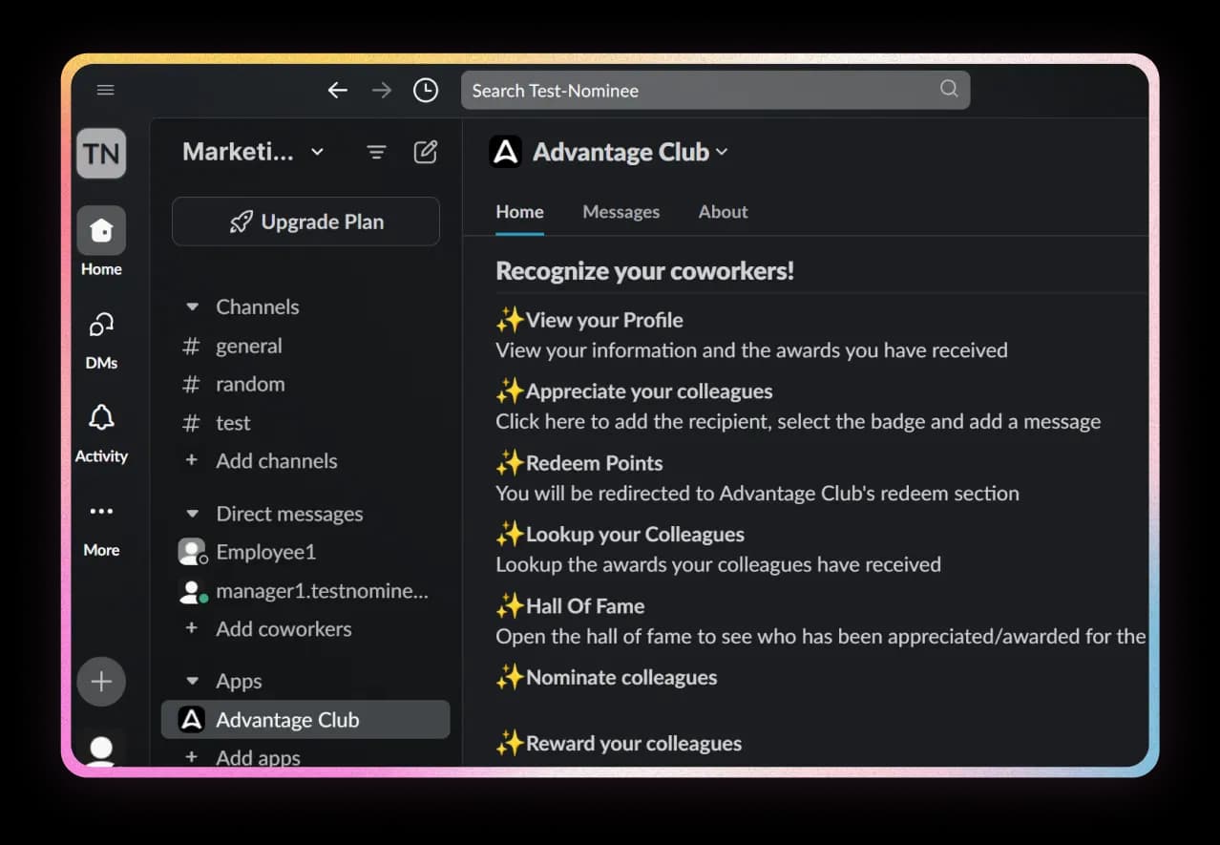Click the search magnifier icon
The width and height of the screenshot is (1220, 845).
click(x=949, y=89)
